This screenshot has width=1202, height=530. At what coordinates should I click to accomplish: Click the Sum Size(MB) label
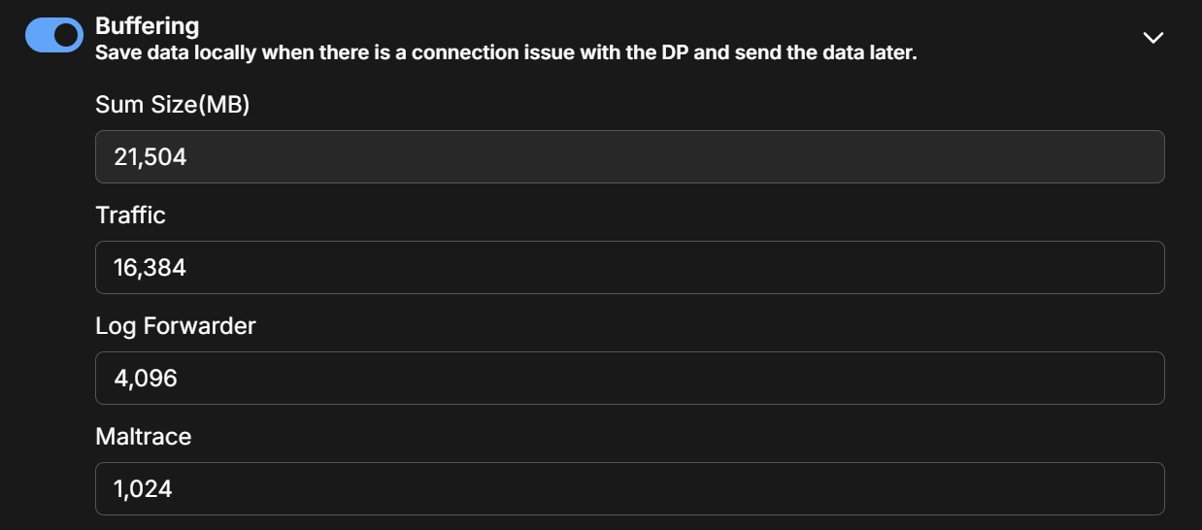(172, 105)
